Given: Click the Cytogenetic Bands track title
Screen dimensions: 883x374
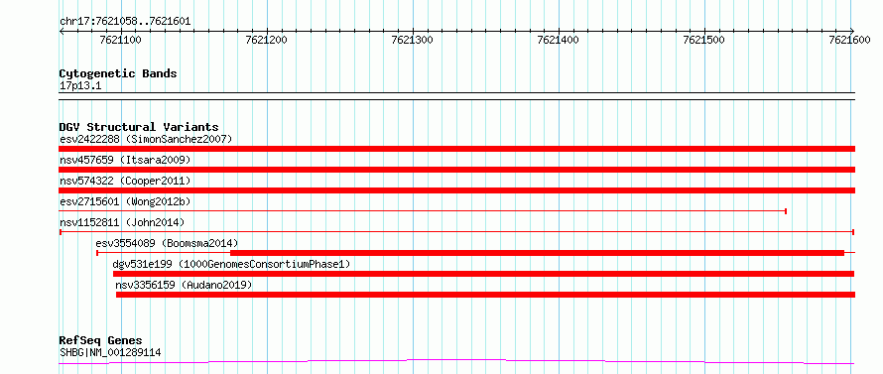Looking at the screenshot, I should [118, 73].
